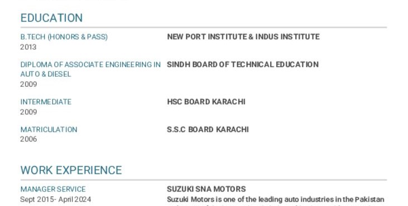Click the year 2006 under MATRICULATION

(x=28, y=139)
